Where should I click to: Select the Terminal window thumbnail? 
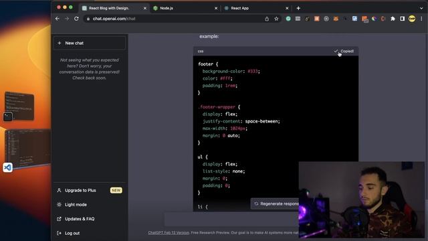pyautogui.click(x=19, y=106)
